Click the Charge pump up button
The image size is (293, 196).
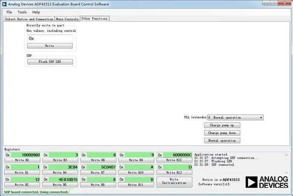pos(222,125)
